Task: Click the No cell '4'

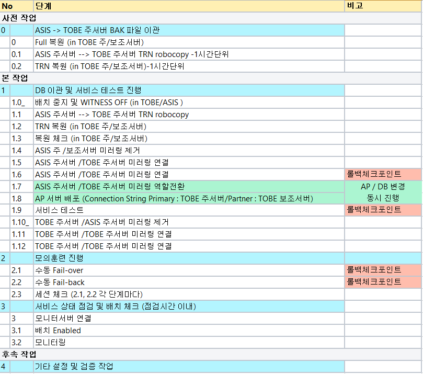Action: pyautogui.click(x=5, y=367)
